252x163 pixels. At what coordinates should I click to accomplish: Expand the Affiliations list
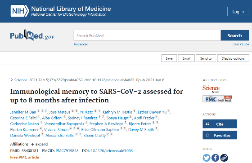click(x=40, y=144)
